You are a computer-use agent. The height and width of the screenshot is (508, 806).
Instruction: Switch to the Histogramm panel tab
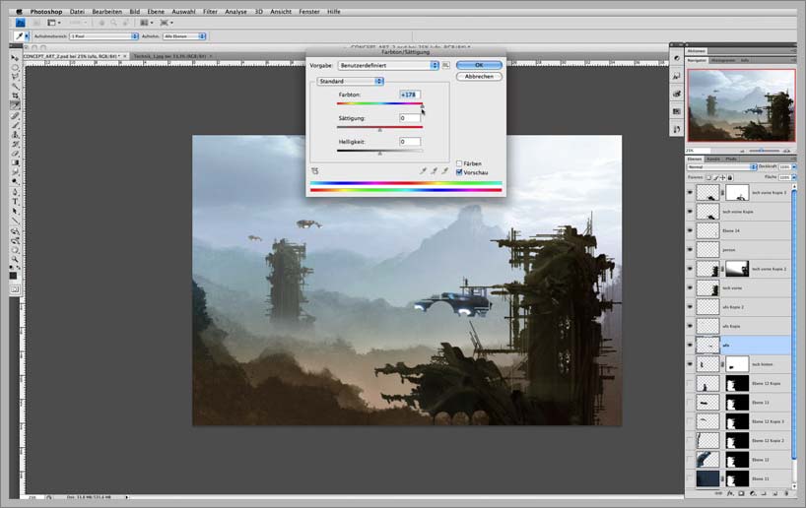click(x=723, y=61)
